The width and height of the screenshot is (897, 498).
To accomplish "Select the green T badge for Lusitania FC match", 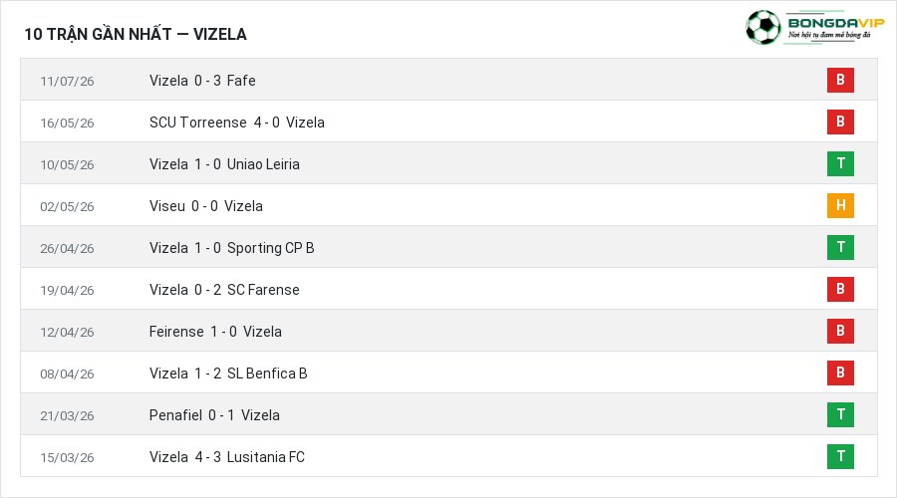I will point(840,456).
